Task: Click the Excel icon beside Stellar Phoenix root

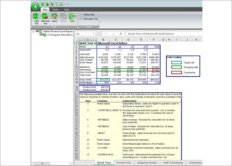Action: point(41,31)
